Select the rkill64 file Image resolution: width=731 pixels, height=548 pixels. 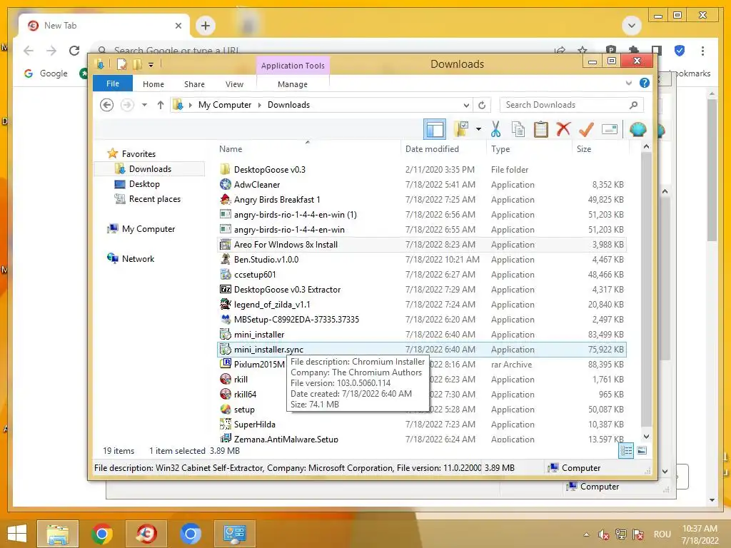pos(245,394)
